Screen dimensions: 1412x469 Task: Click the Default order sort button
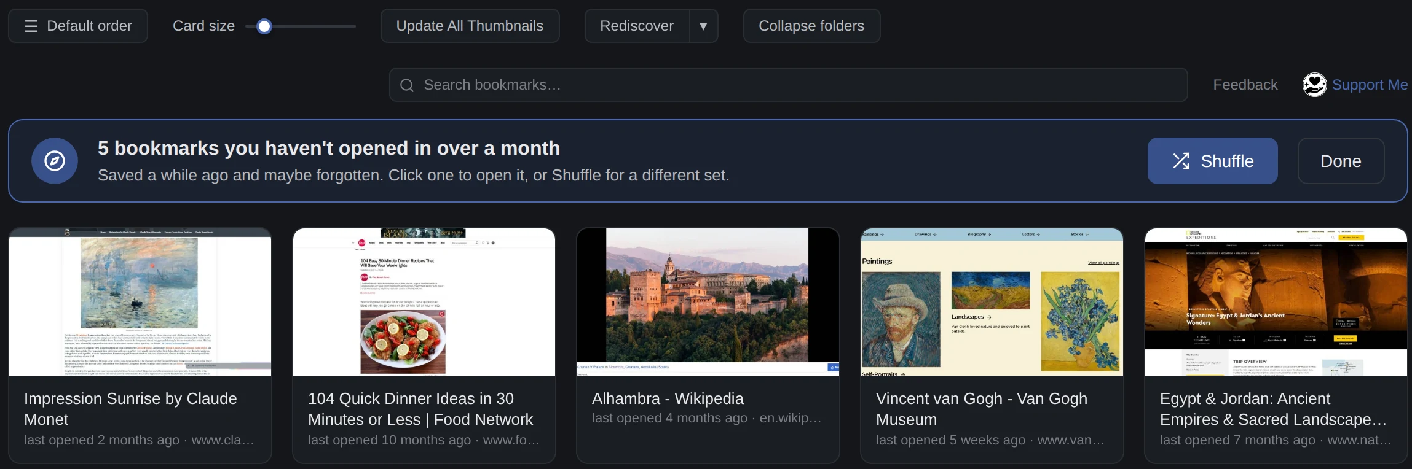pos(78,26)
